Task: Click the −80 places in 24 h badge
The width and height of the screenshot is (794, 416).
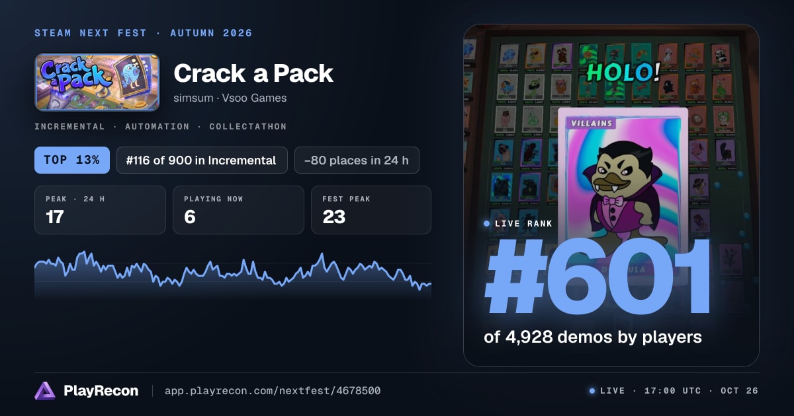Action: click(x=357, y=160)
